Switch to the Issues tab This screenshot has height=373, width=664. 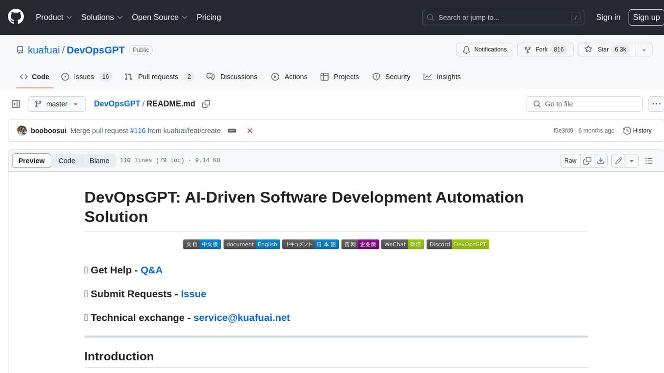click(86, 77)
